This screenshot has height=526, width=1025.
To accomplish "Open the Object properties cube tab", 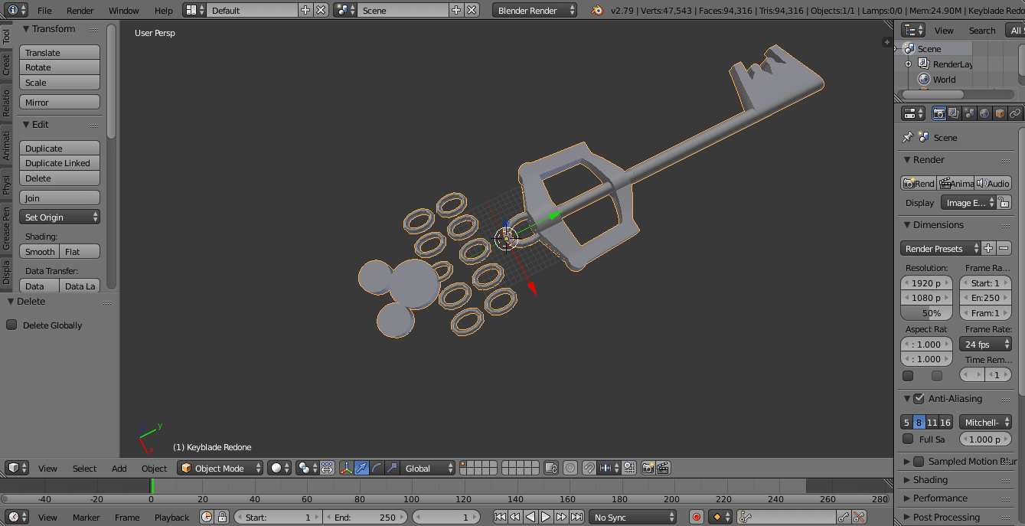I will click(x=1000, y=113).
